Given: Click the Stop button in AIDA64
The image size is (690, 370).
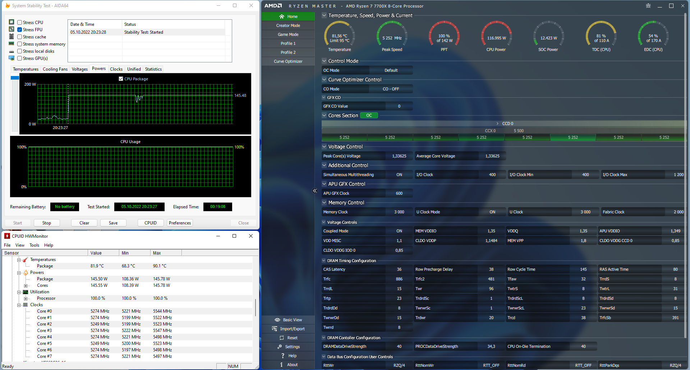Looking at the screenshot, I should pyautogui.click(x=47, y=223).
